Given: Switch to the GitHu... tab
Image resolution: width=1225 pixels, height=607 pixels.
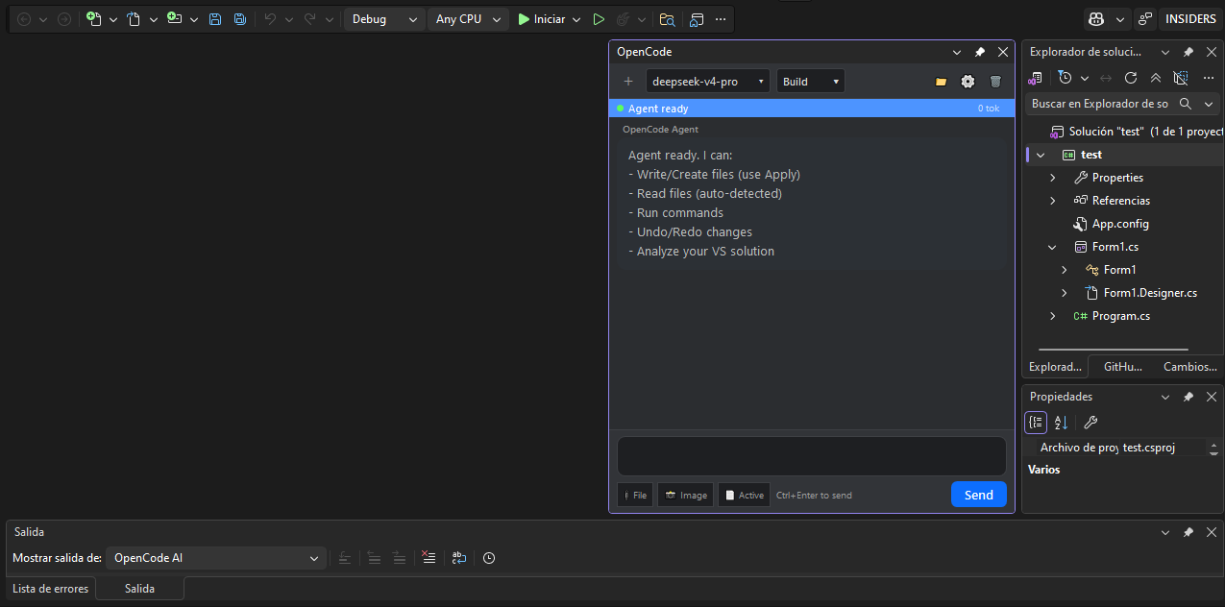Looking at the screenshot, I should tap(1122, 366).
